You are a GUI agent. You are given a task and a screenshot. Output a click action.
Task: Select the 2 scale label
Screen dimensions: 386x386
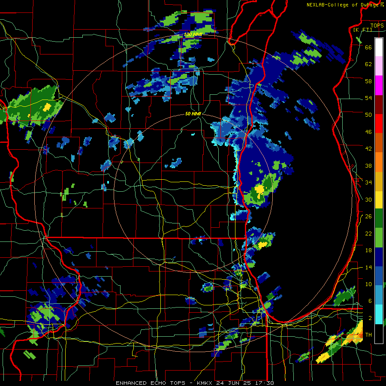click(x=370, y=318)
